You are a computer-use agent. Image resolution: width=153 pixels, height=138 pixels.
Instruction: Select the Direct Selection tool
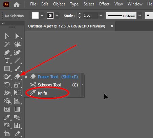pyautogui.click(x=17, y=36)
